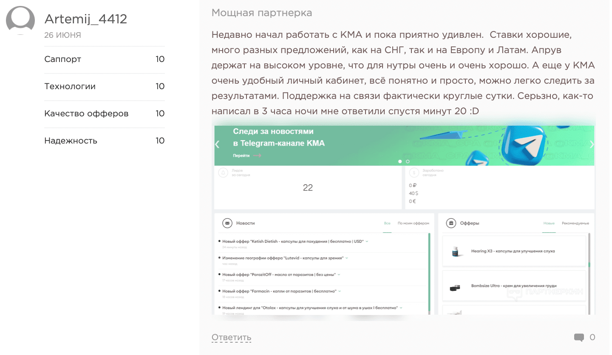Viewport: 612px width, 355px height.
Task: Click the Технологии rating row
Action: [x=105, y=87]
